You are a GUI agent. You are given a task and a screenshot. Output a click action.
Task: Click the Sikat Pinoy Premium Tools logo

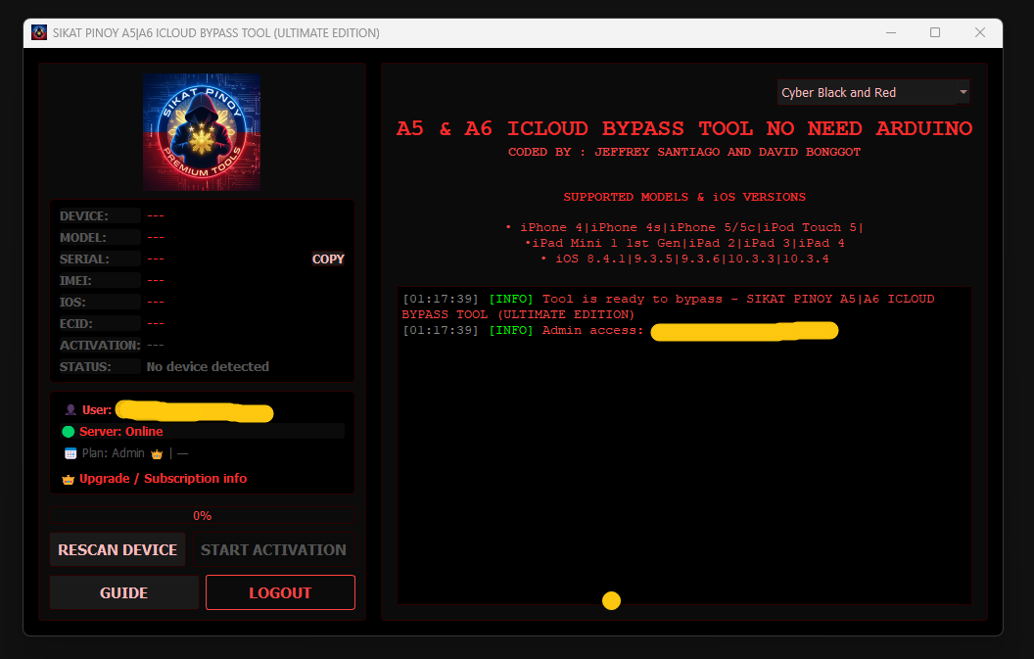click(x=202, y=132)
